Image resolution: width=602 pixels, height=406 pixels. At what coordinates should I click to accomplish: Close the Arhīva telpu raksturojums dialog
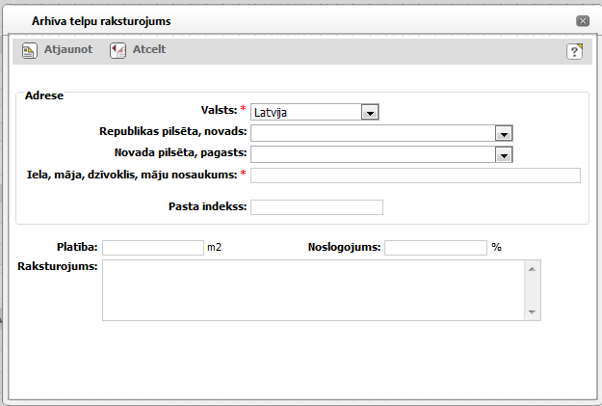pos(582,20)
